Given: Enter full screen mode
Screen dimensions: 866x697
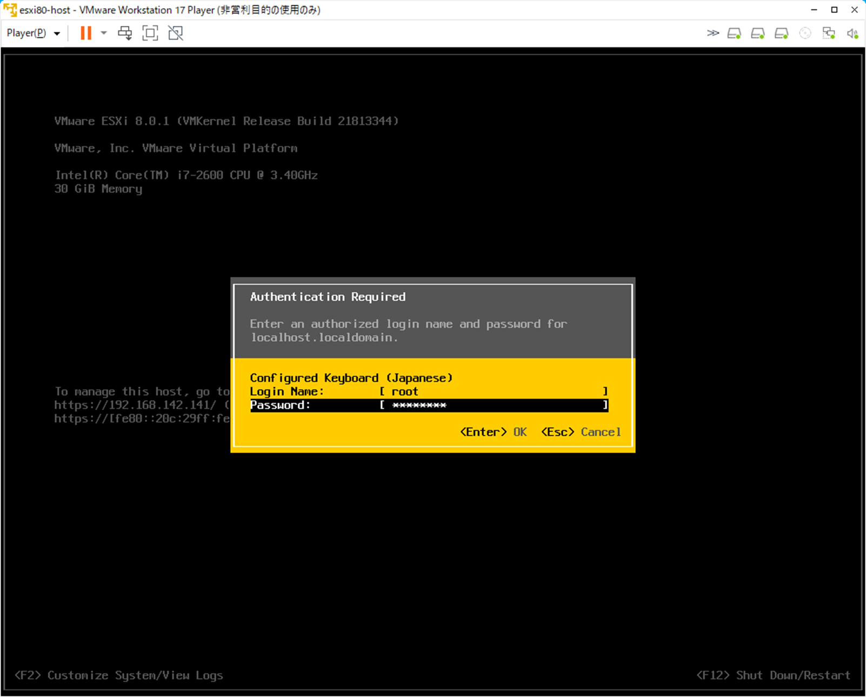Looking at the screenshot, I should [150, 33].
